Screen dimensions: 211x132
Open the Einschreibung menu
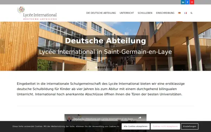click(x=165, y=13)
